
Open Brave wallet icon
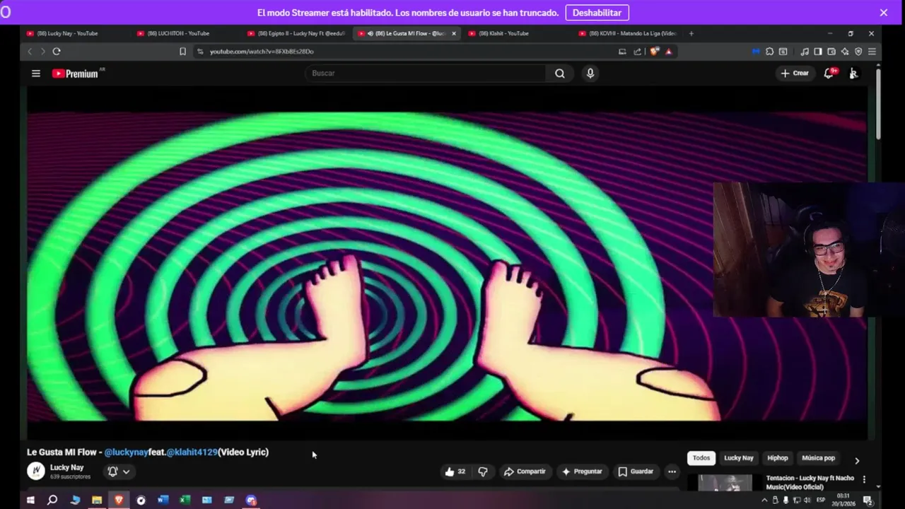pos(831,52)
